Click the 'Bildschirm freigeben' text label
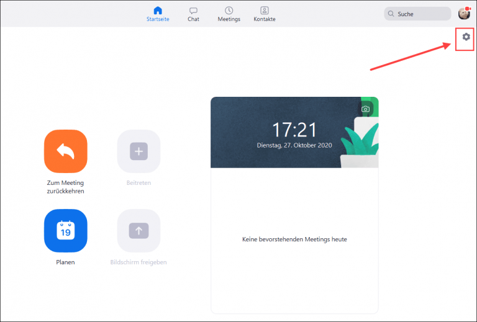 click(x=139, y=262)
